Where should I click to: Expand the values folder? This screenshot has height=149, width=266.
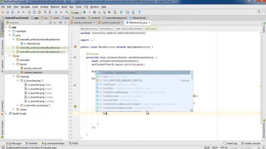pyautogui.click(x=14, y=109)
